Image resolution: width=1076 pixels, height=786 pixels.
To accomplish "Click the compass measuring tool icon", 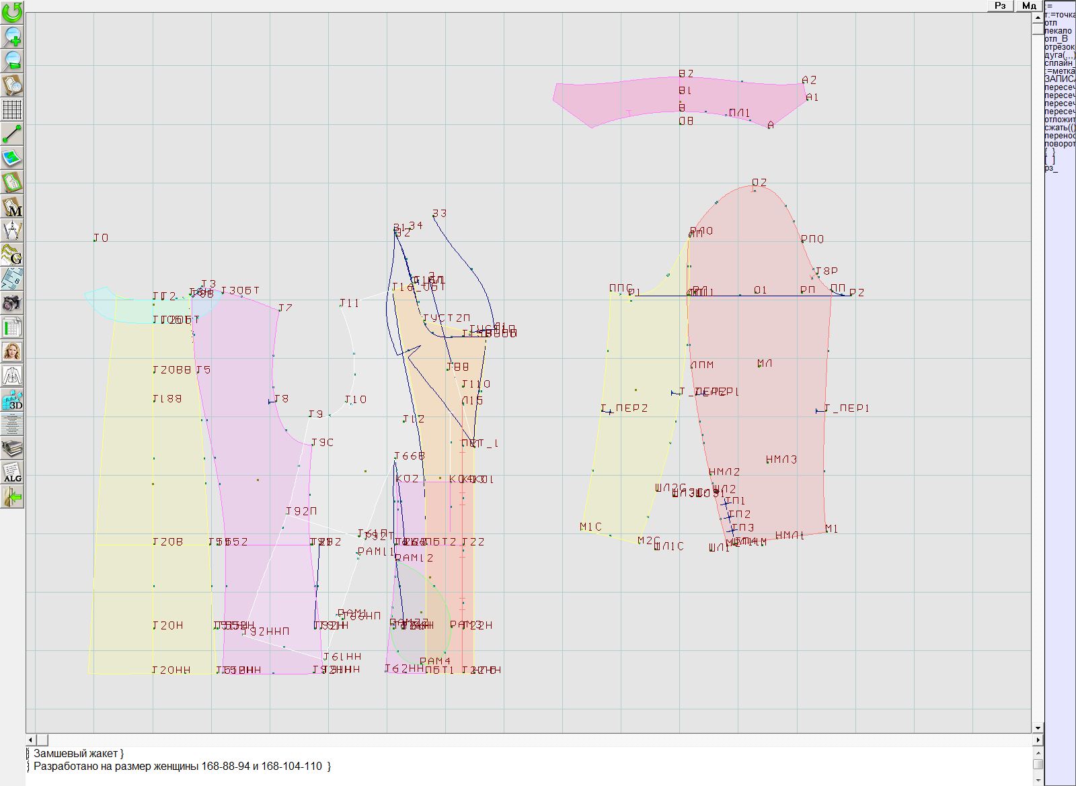I will click(12, 230).
